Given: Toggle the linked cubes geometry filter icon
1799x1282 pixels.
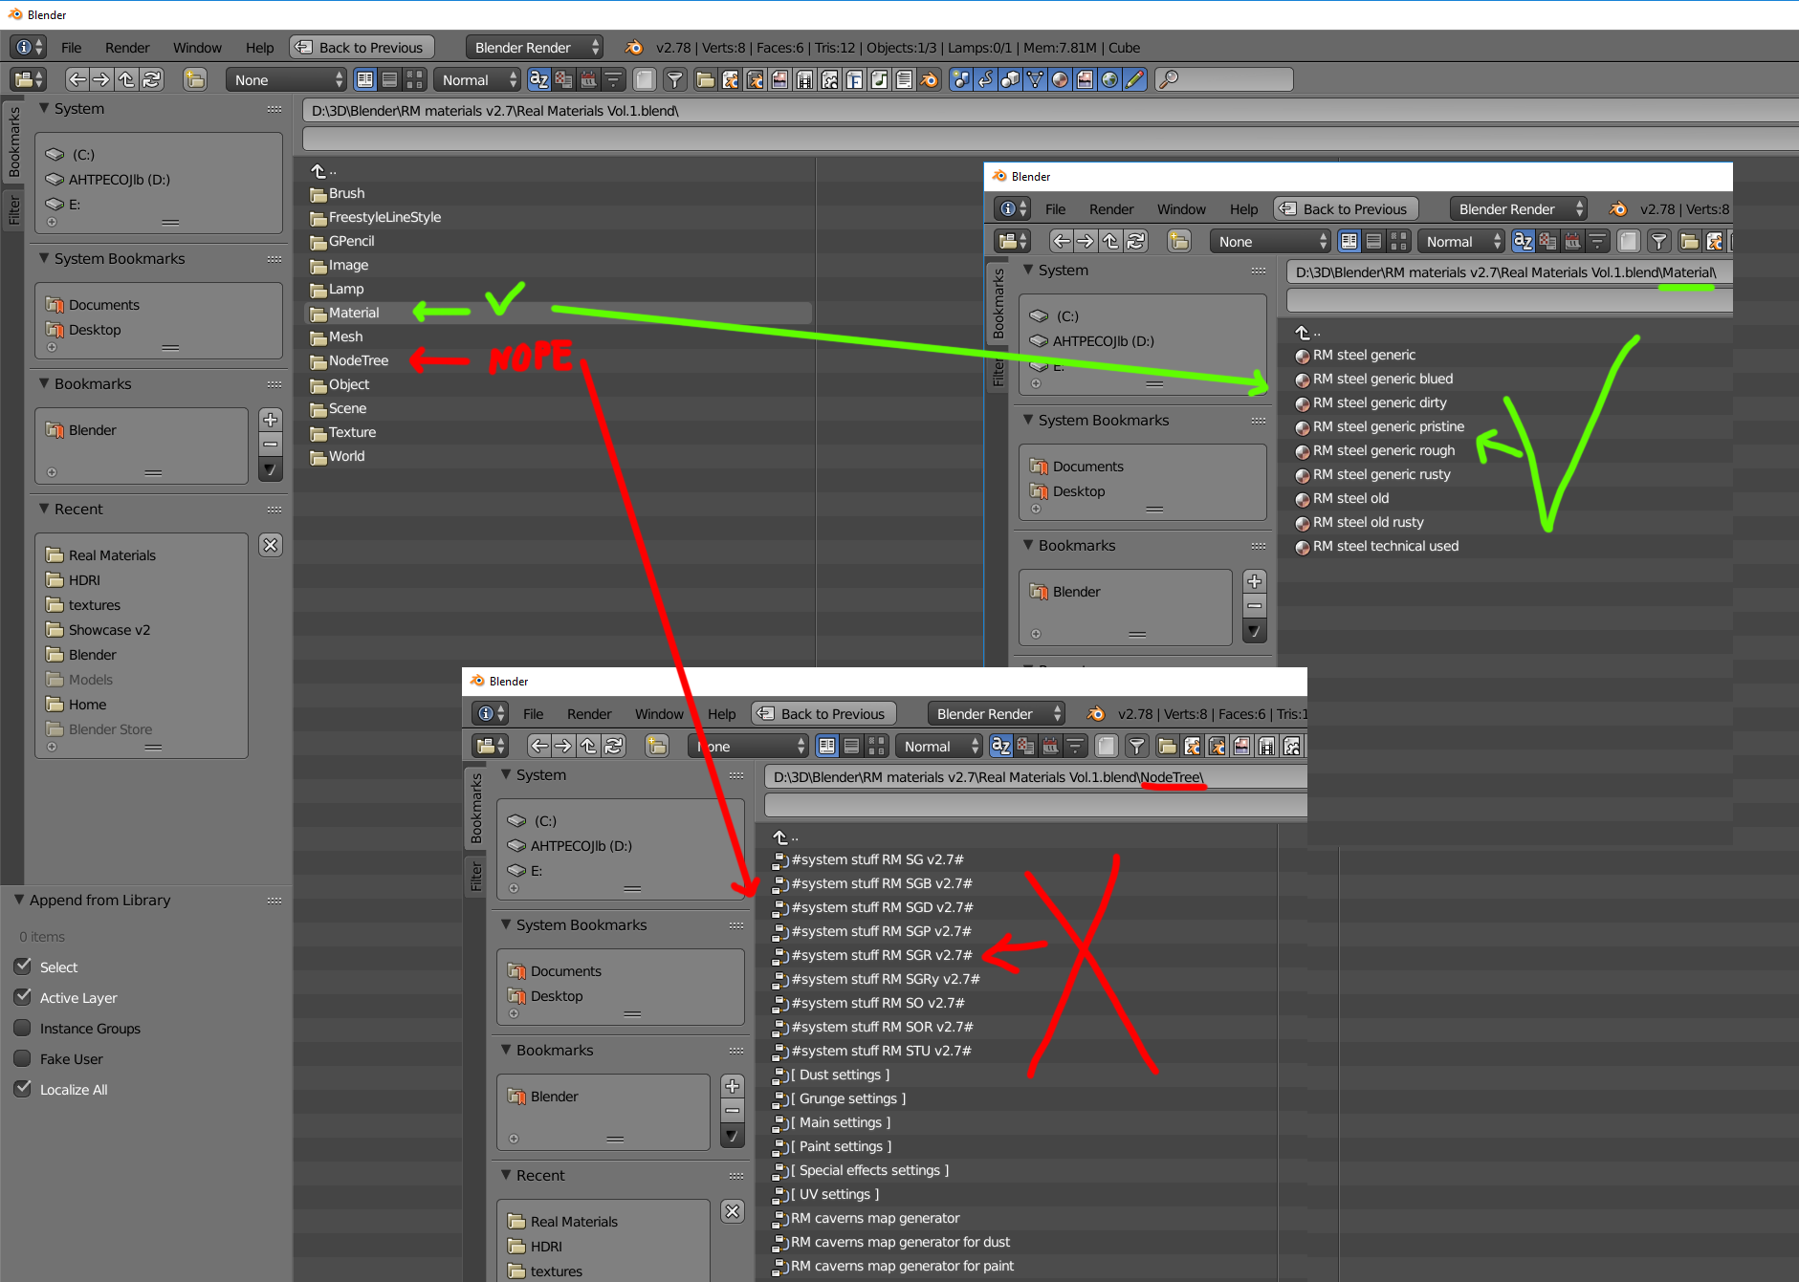Looking at the screenshot, I should click(x=1010, y=80).
